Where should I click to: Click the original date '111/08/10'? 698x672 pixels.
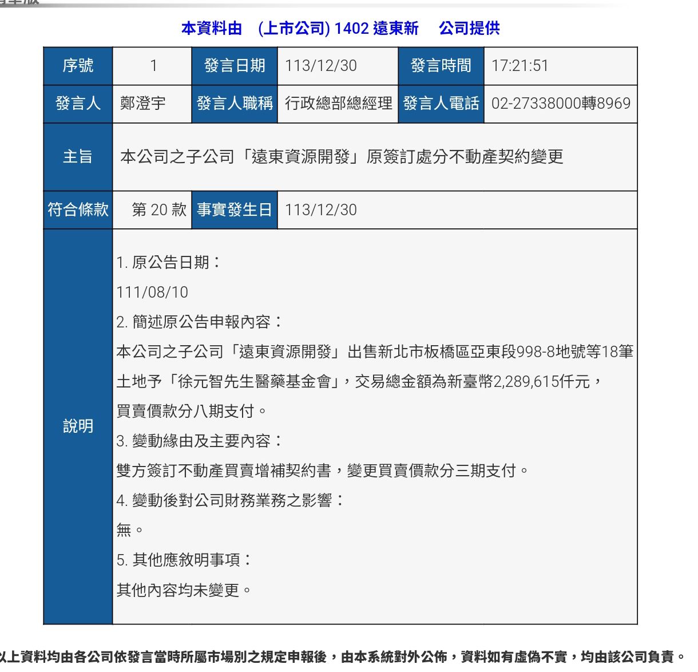click(x=152, y=292)
